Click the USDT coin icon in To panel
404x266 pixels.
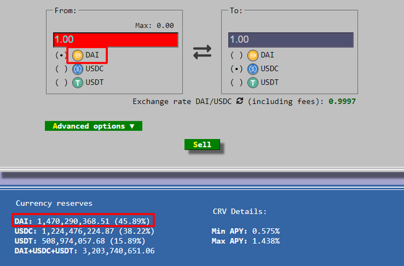(252, 83)
